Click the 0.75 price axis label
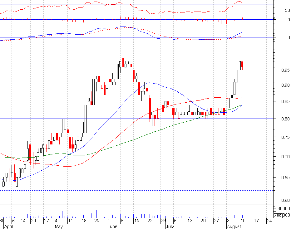This screenshot has height=229, width=291. point(285,137)
